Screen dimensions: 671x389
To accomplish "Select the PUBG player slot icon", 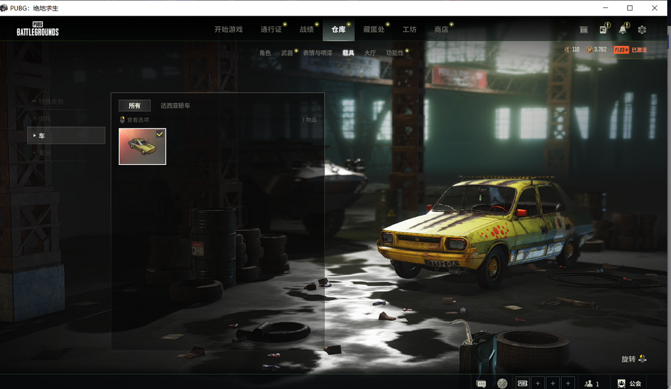I will 523,383.
